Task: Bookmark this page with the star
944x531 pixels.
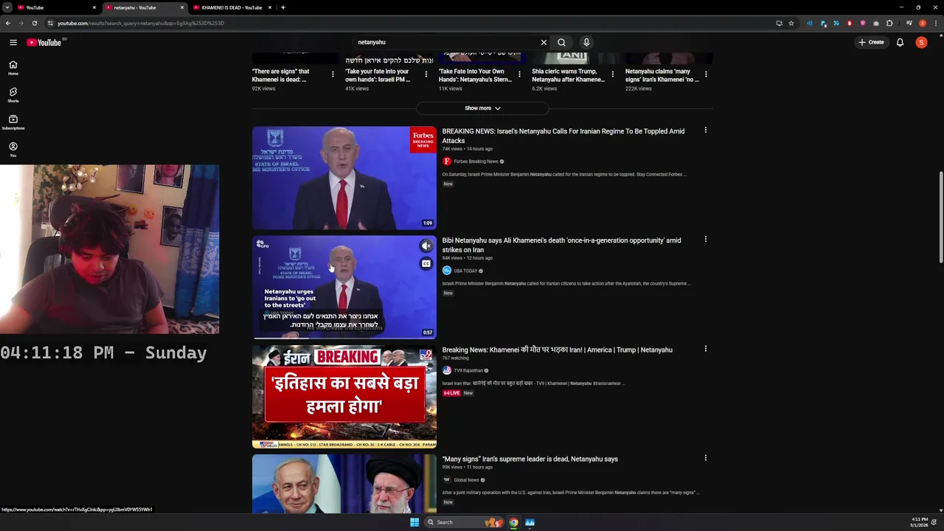Action: (791, 23)
